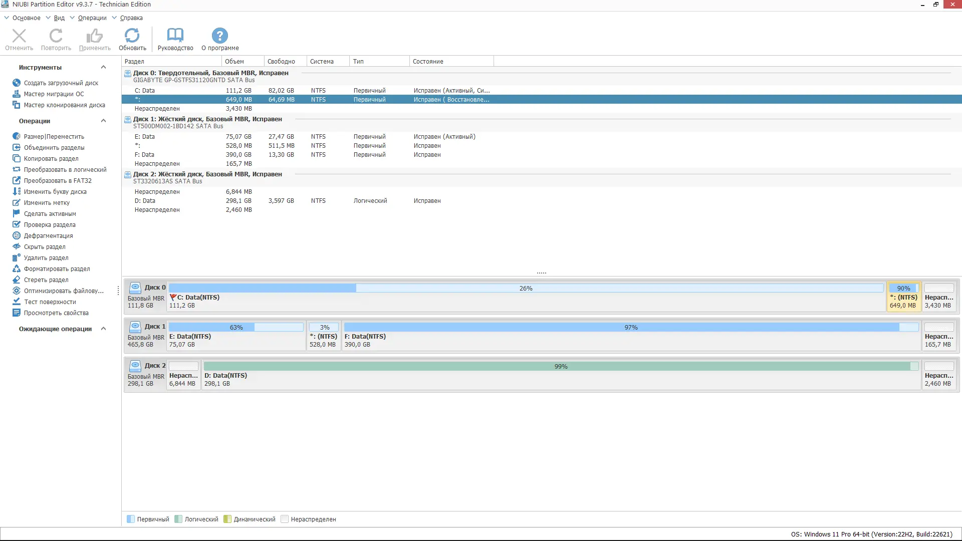Open Мастер клонирования диска wizard
The width and height of the screenshot is (962, 541).
[x=64, y=105]
